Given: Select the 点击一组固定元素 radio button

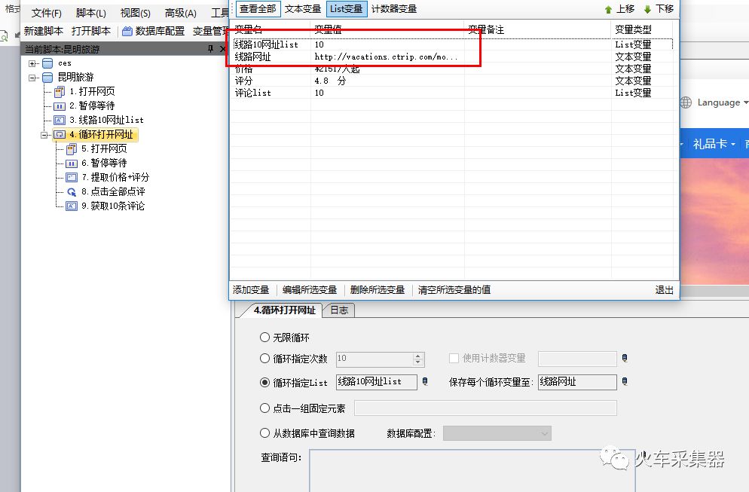Looking at the screenshot, I should click(264, 408).
